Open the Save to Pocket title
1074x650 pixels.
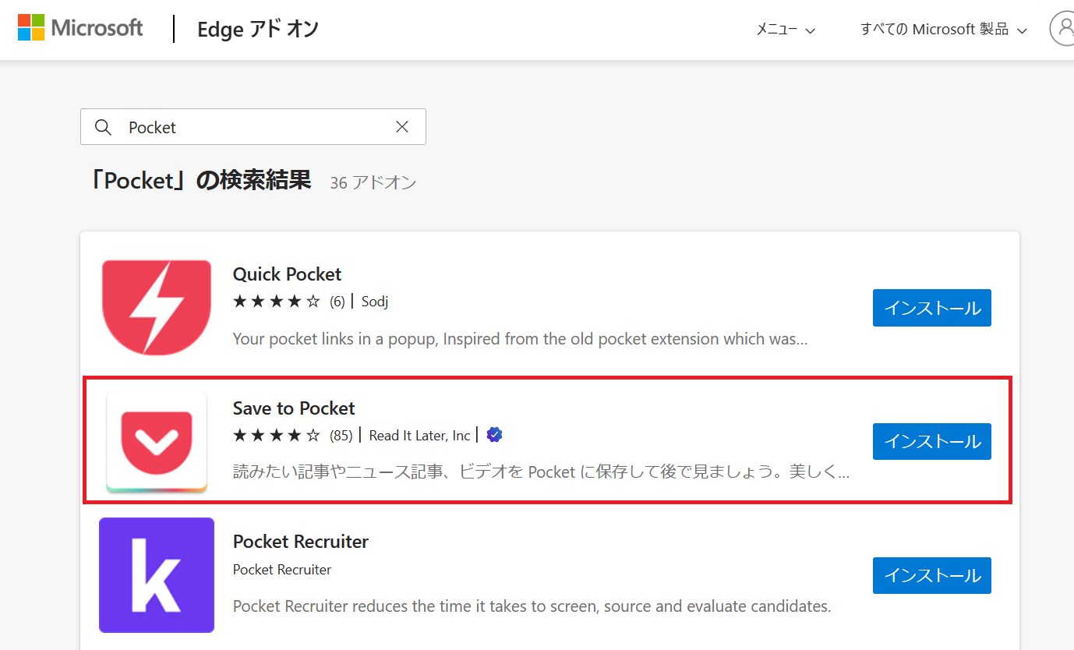click(x=294, y=408)
